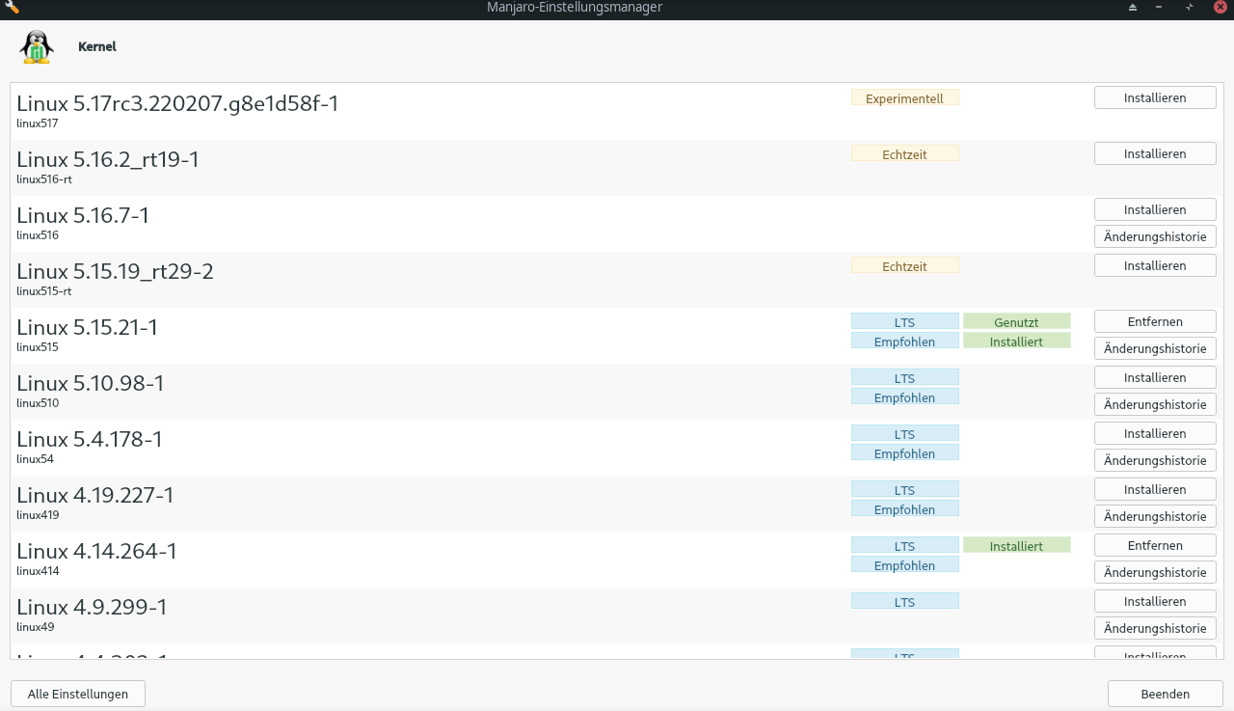Click the Experimentell badge on Linux 5.17rc3
The width and height of the screenshot is (1234, 711).
pos(904,96)
